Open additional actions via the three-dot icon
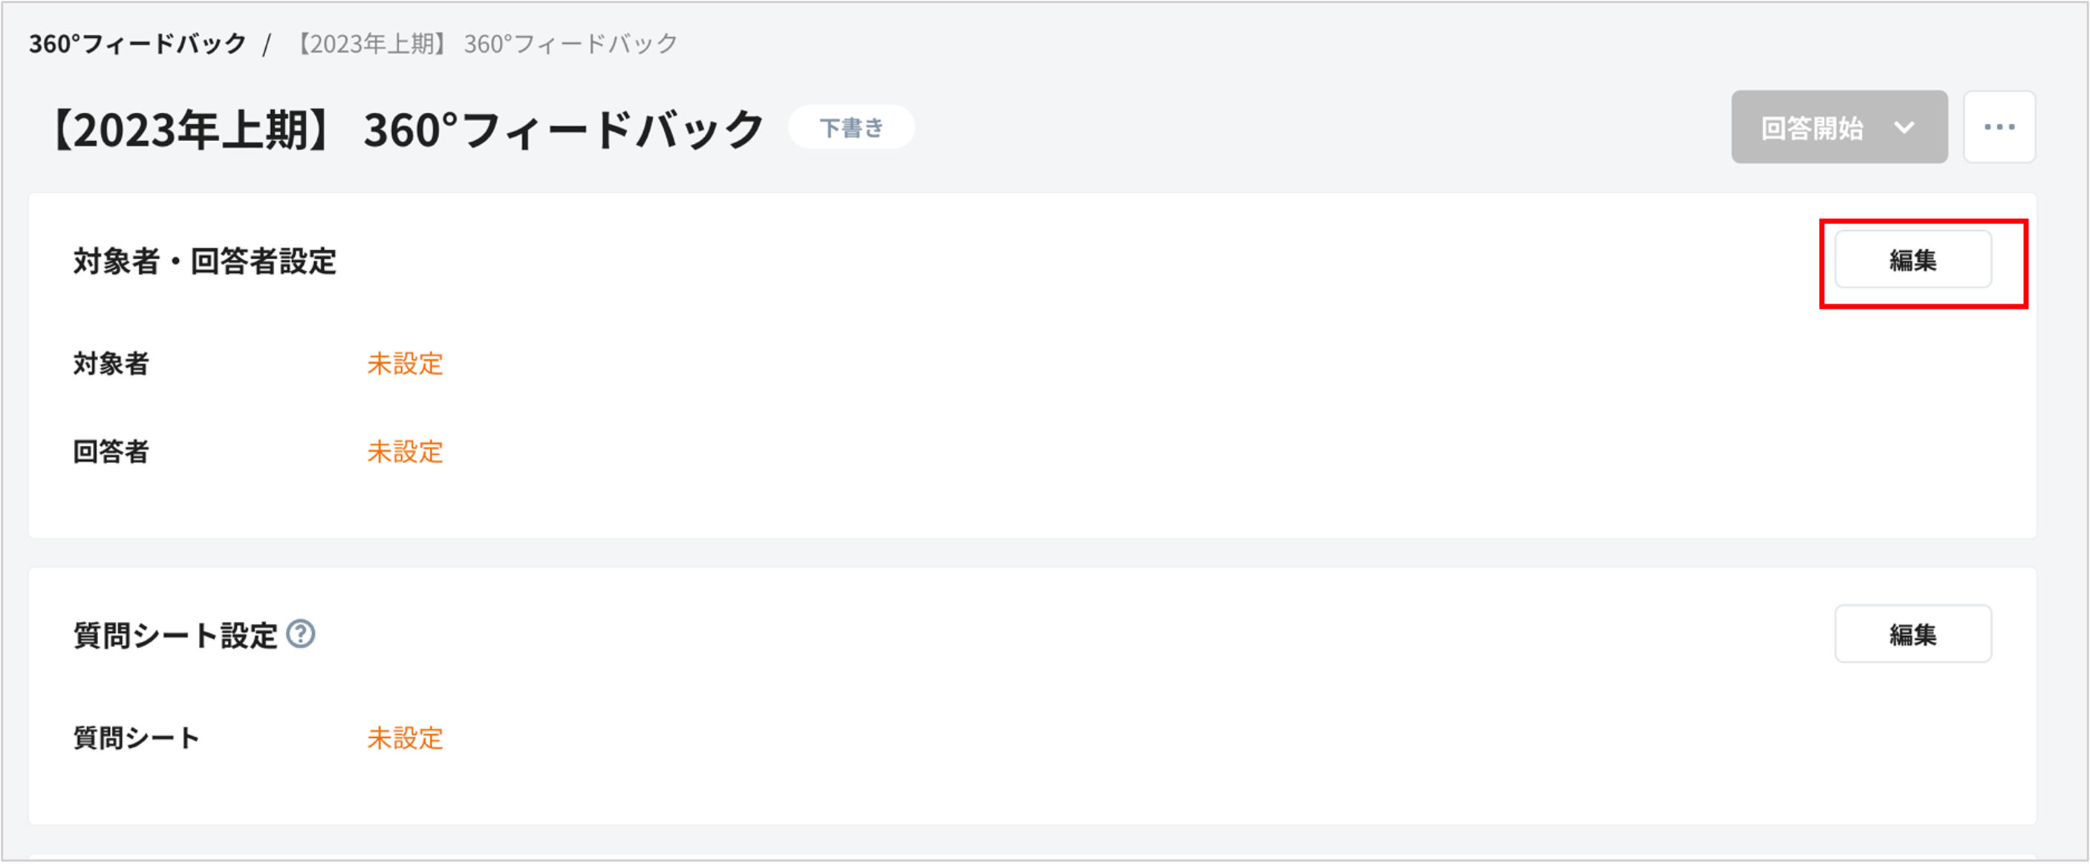The width and height of the screenshot is (2090, 864). (x=1999, y=126)
